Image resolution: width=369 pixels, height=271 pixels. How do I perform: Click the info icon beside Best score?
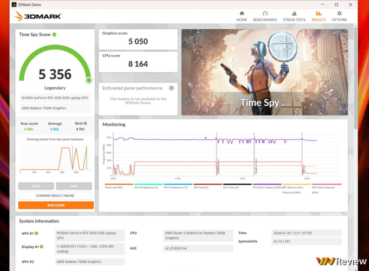pyautogui.click(x=85, y=124)
